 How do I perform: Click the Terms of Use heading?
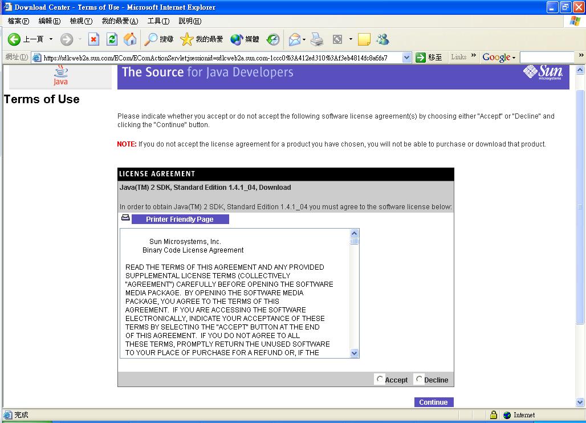point(42,99)
